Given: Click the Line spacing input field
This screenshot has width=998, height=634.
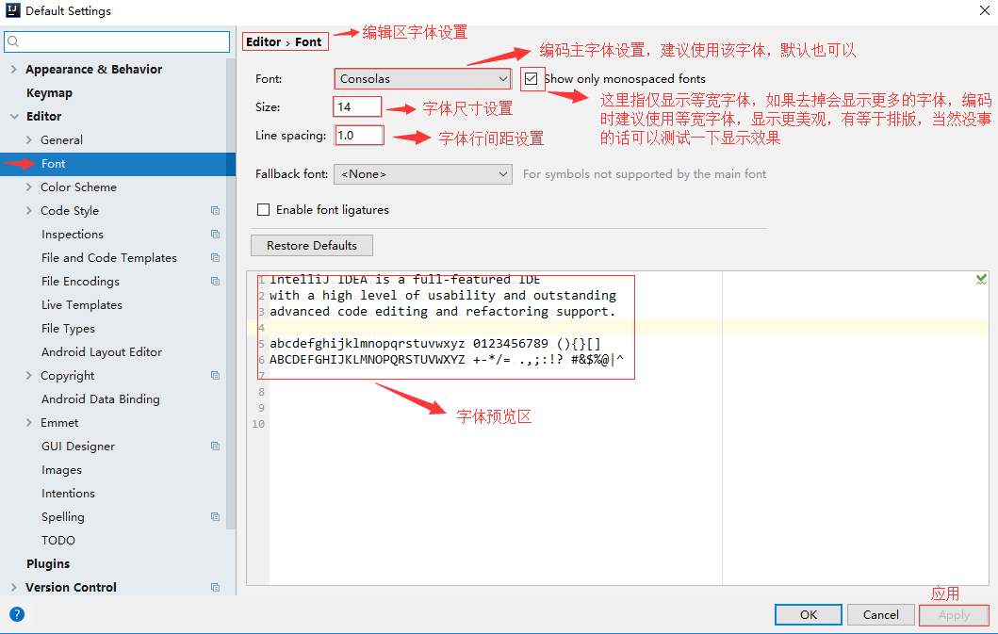Looking at the screenshot, I should (359, 136).
